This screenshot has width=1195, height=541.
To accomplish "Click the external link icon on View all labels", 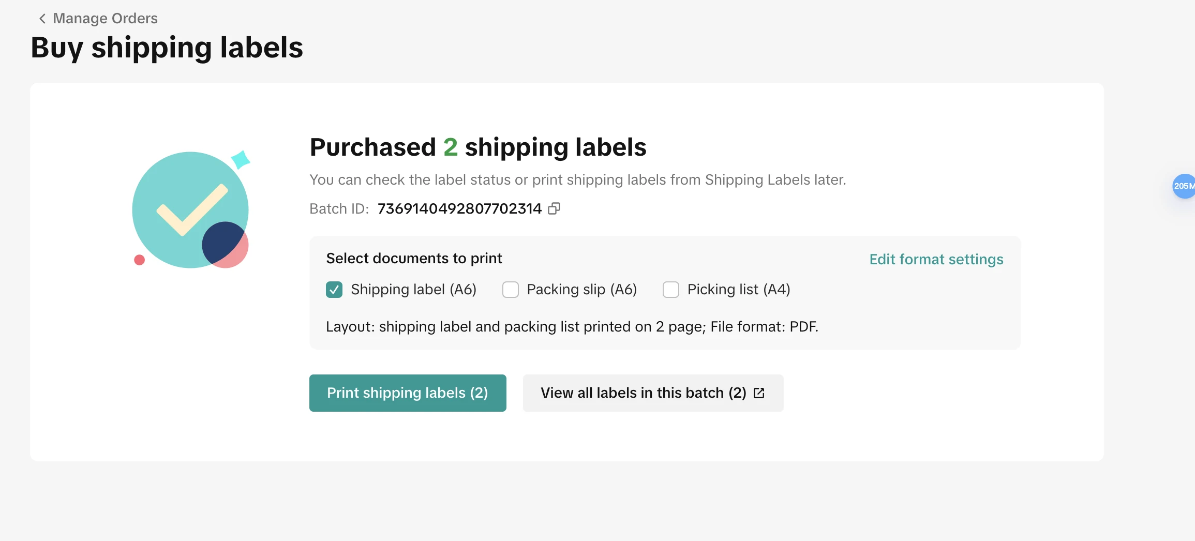I will [759, 393].
